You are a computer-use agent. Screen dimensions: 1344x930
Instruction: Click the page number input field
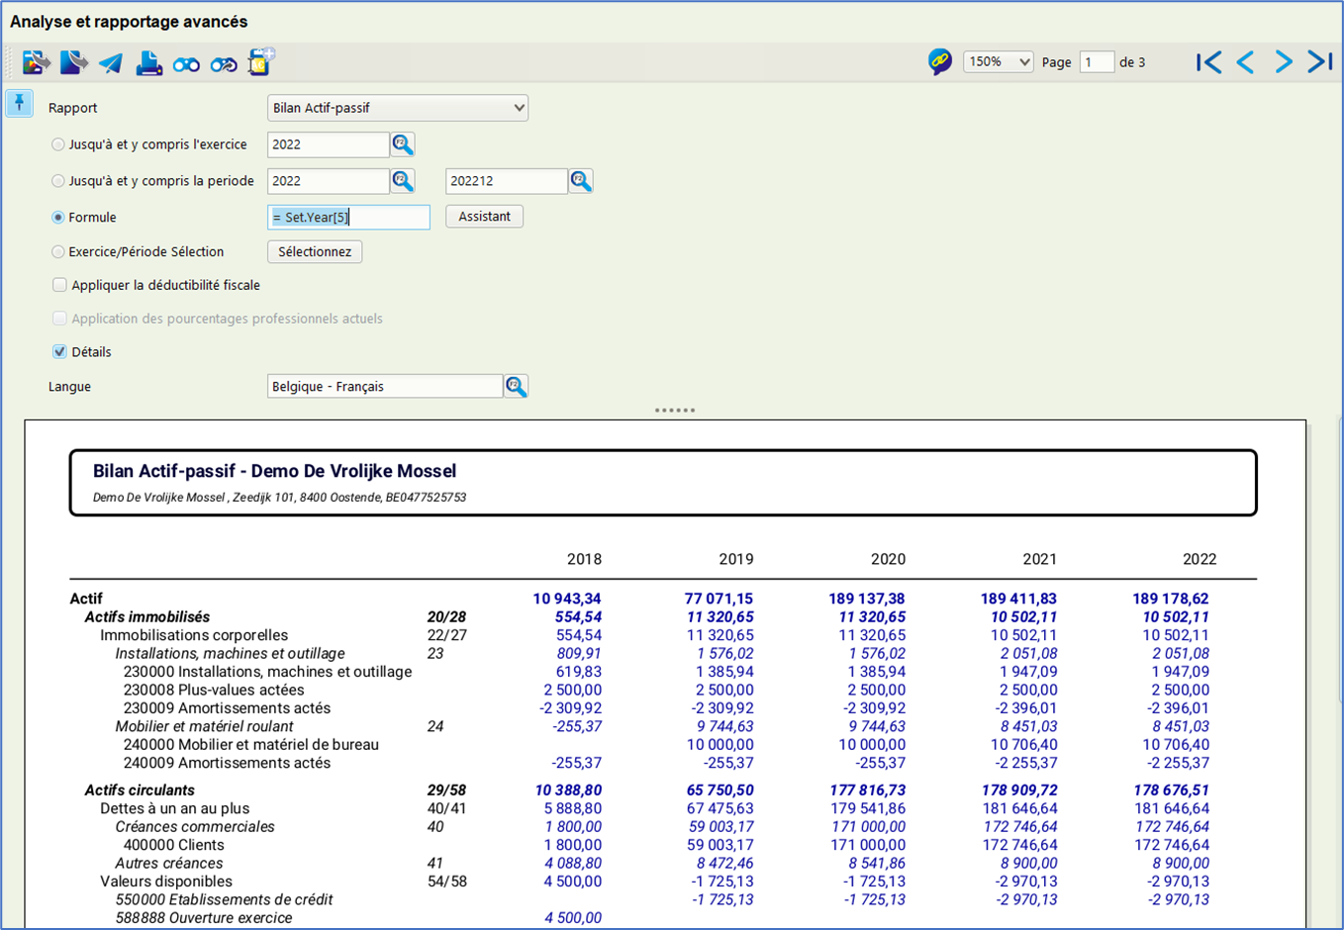[1097, 62]
